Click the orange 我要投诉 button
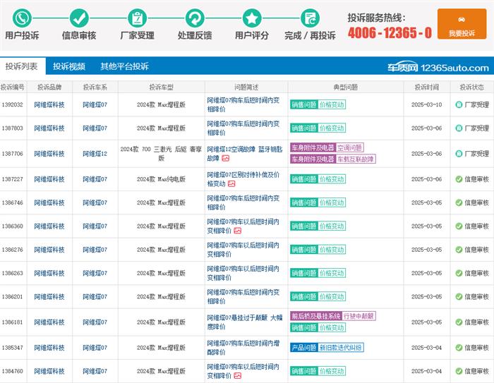 (x=462, y=24)
